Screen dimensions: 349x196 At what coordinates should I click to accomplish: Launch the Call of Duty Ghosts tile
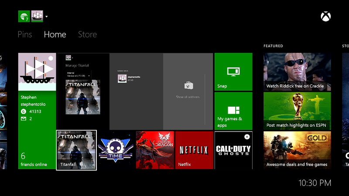[x=233, y=150]
